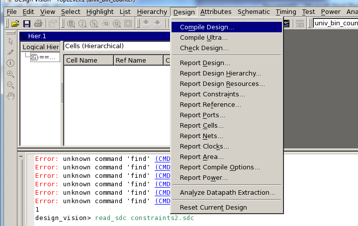This screenshot has height=226, width=358.
Task: Open the File menu
Action: (11, 12)
